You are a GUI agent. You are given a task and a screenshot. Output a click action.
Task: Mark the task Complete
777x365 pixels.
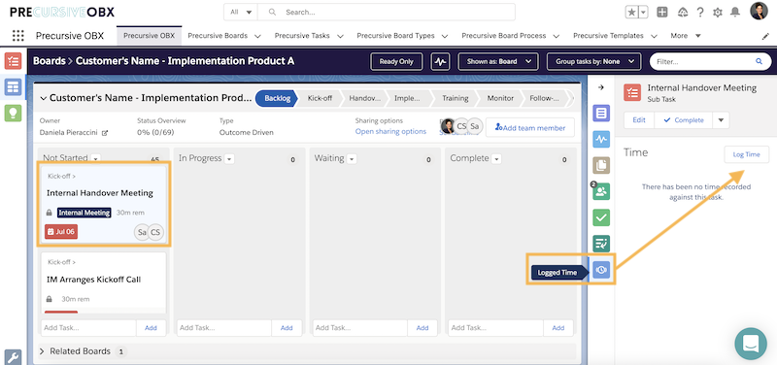[684, 120]
